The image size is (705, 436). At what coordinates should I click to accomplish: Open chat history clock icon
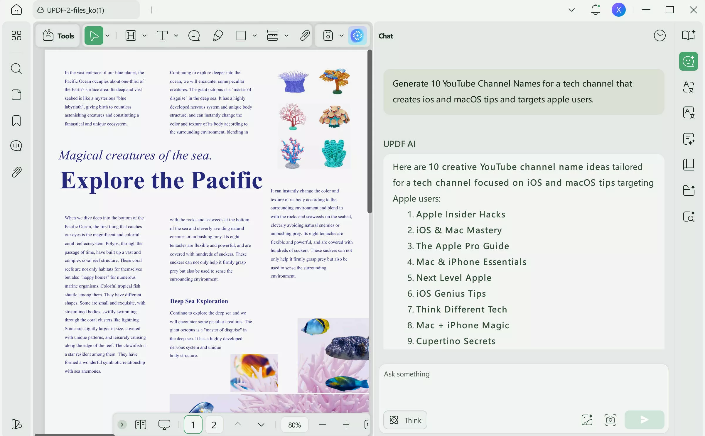pyautogui.click(x=660, y=36)
